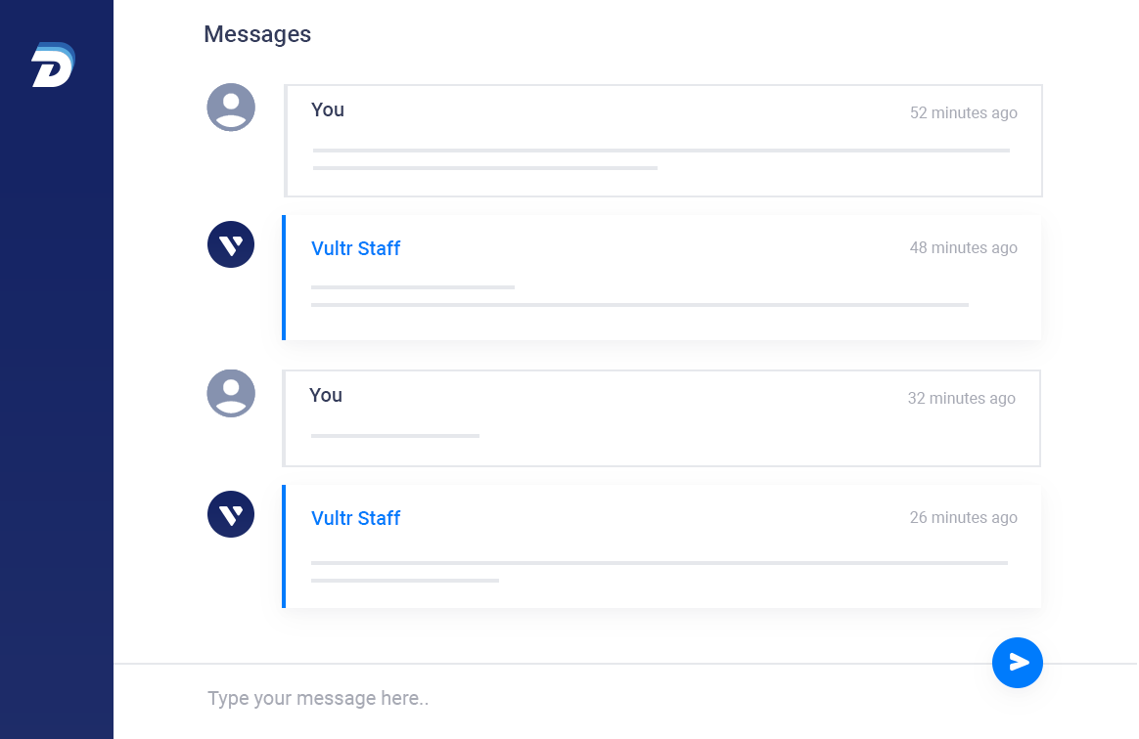Click the 32 minutes ago timestamp

pos(961,398)
